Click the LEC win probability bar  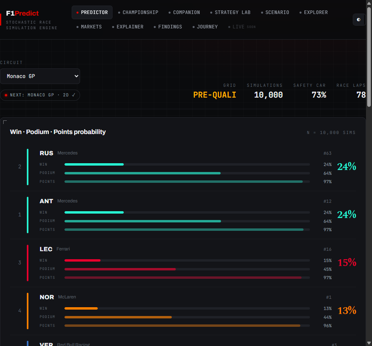(x=187, y=260)
